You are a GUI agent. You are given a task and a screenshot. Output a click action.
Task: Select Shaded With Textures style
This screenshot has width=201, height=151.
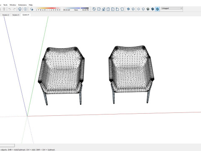(x=153, y=9)
